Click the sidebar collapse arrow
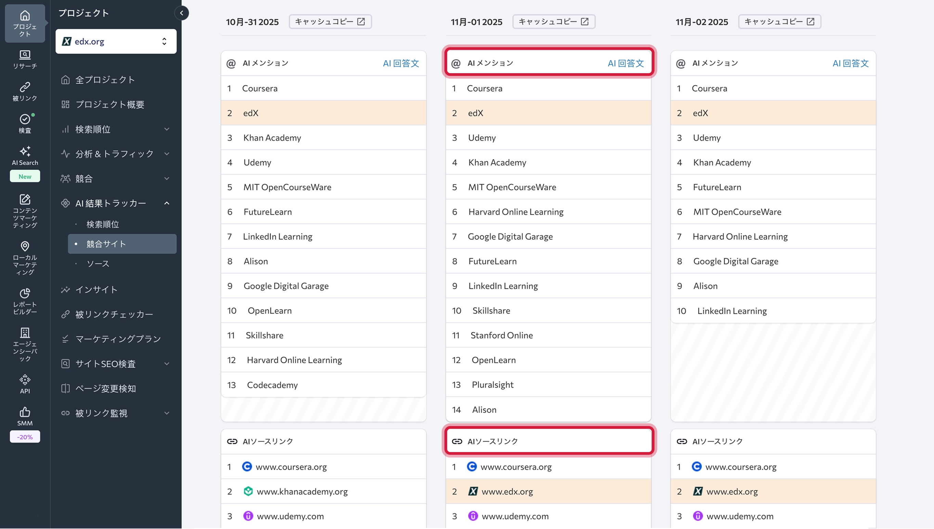This screenshot has width=934, height=529. pos(182,13)
